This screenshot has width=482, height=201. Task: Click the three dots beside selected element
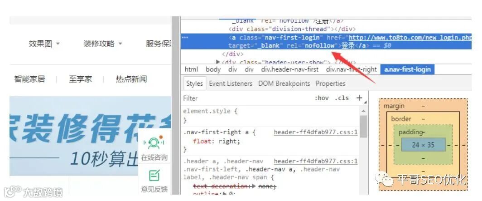tap(185, 38)
